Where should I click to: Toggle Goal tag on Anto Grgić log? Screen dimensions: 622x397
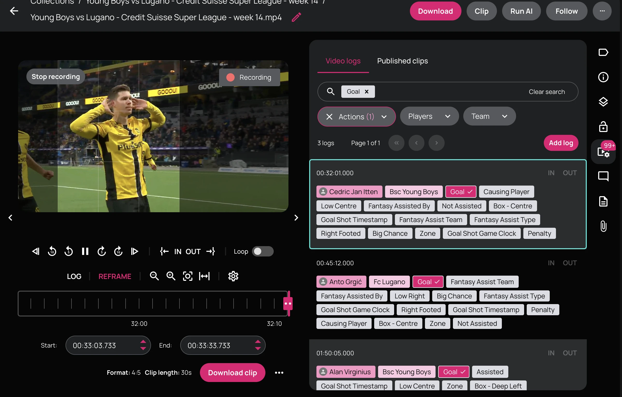coord(428,282)
